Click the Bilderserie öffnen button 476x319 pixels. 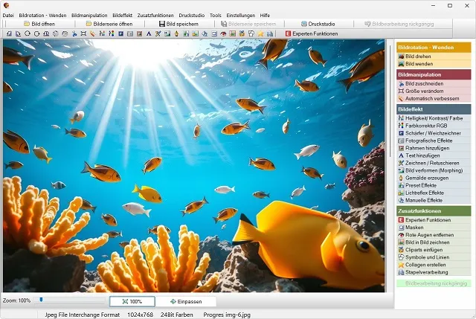(109, 24)
